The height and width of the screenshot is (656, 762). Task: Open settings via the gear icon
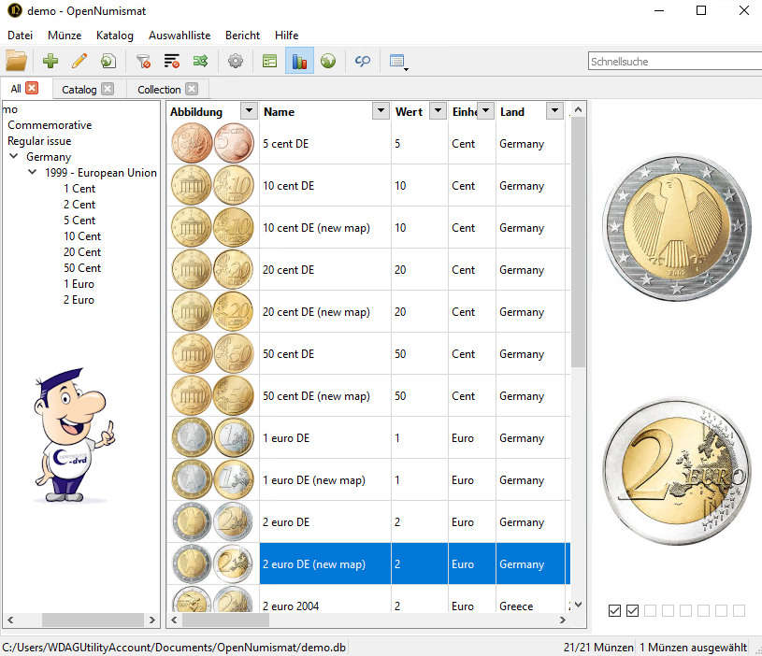(236, 62)
